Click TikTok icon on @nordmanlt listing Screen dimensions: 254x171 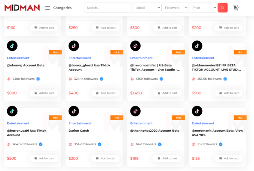[197, 111]
